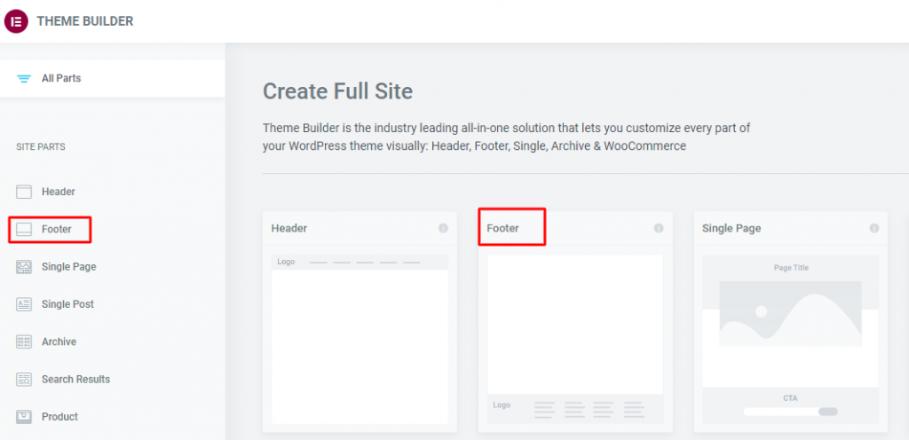Select the Header template thumbnail

point(360,339)
